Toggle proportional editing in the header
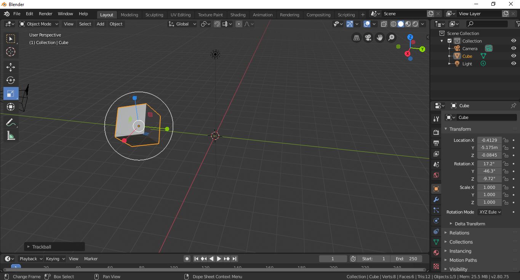 click(x=239, y=24)
